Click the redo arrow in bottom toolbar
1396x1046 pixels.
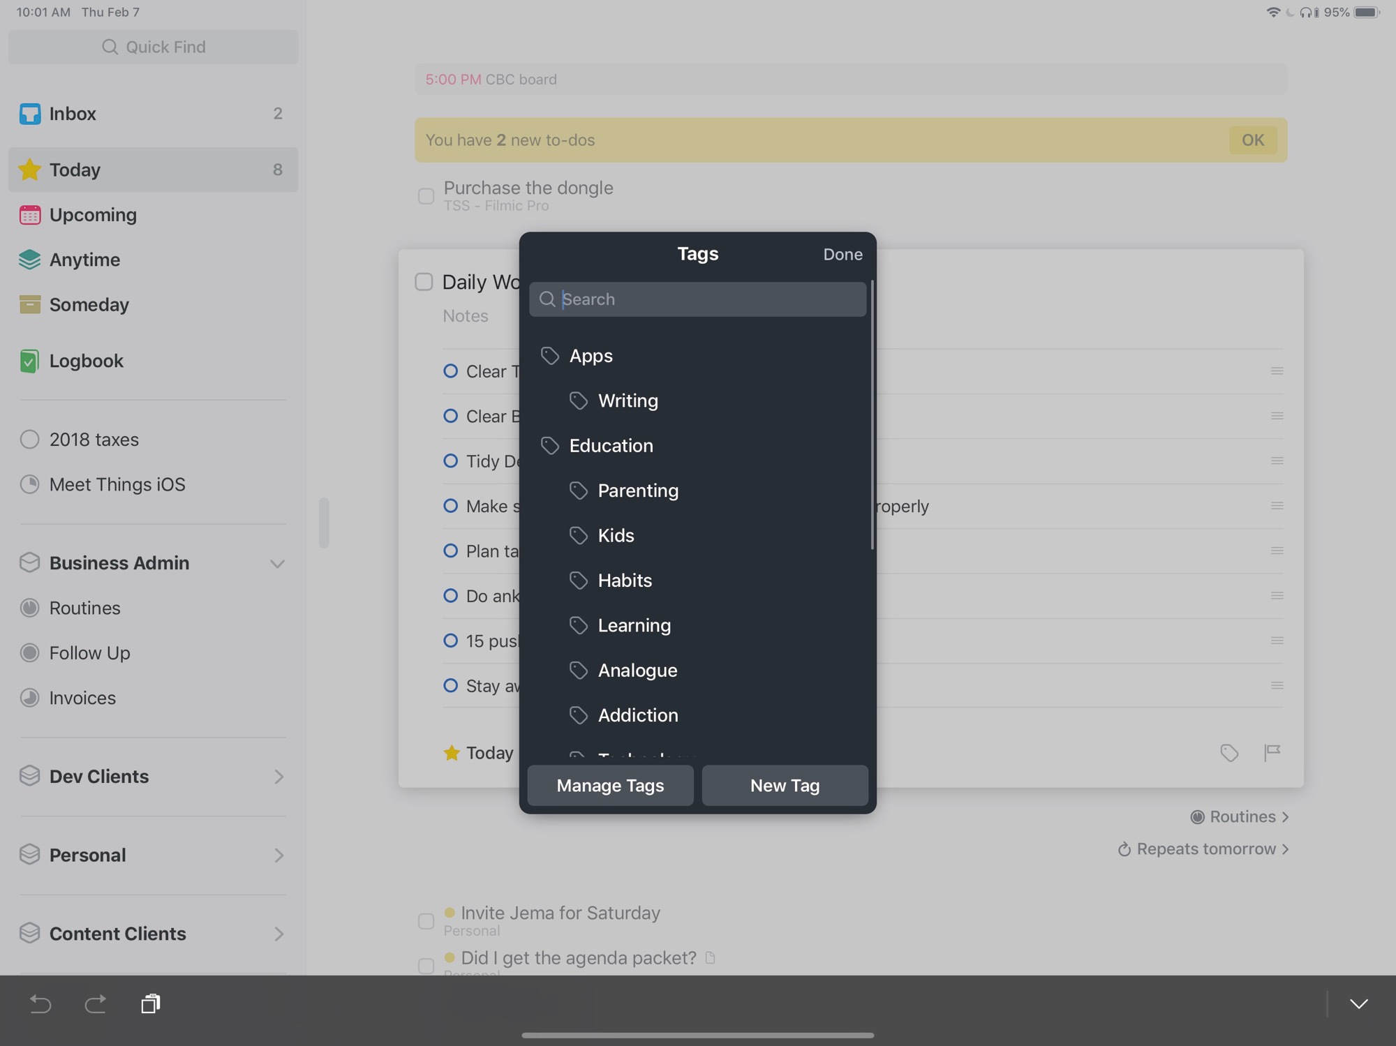(x=95, y=1003)
